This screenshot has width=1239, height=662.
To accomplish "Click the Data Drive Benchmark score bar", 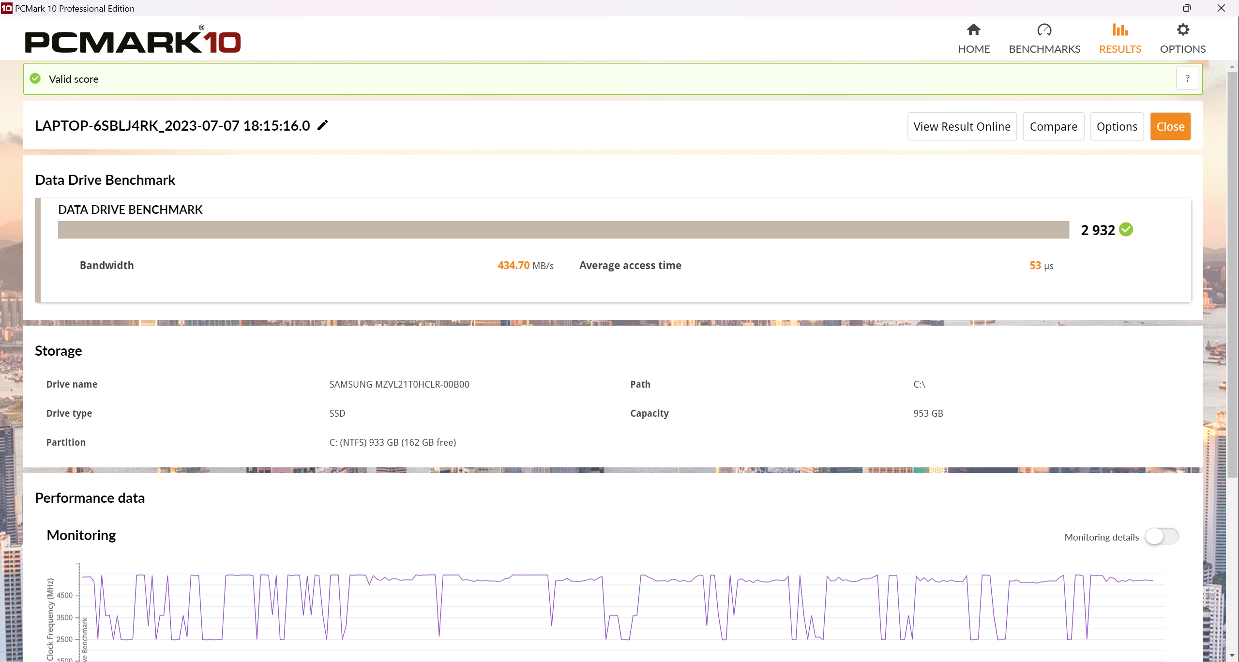I will tap(563, 230).
